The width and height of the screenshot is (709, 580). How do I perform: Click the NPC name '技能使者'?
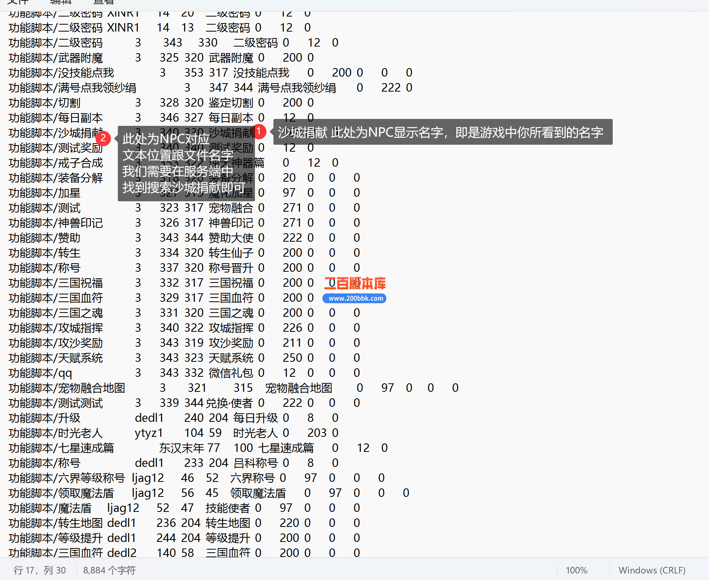tap(228, 508)
